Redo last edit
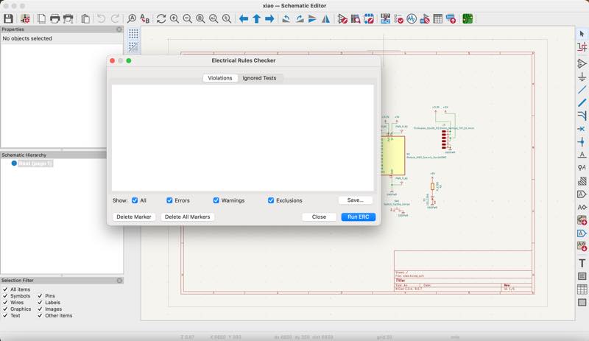 115,18
